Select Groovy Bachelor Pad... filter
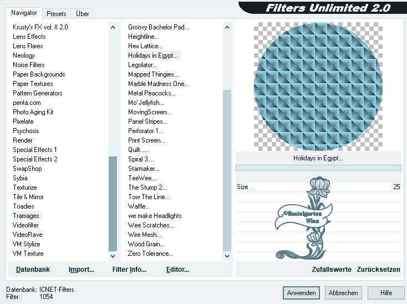The image size is (407, 304). [159, 27]
